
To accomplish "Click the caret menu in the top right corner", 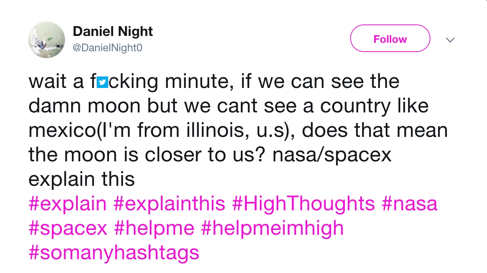I will [450, 39].
